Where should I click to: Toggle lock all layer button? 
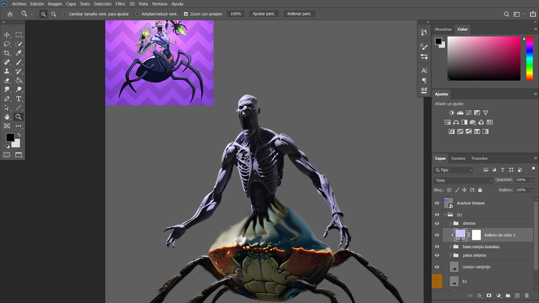480,190
